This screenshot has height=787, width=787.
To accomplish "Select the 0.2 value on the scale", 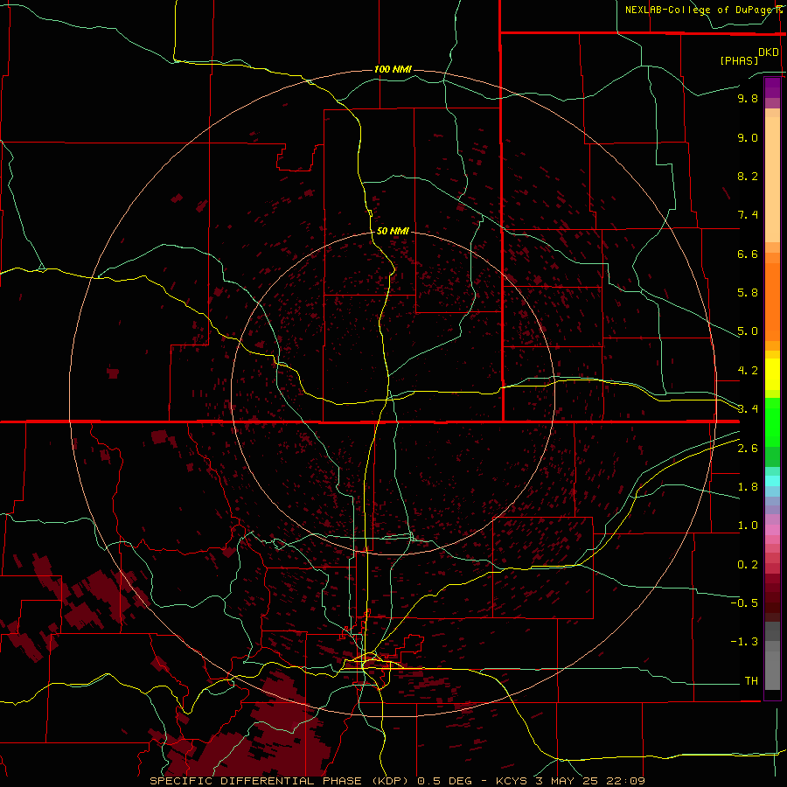I will [748, 565].
